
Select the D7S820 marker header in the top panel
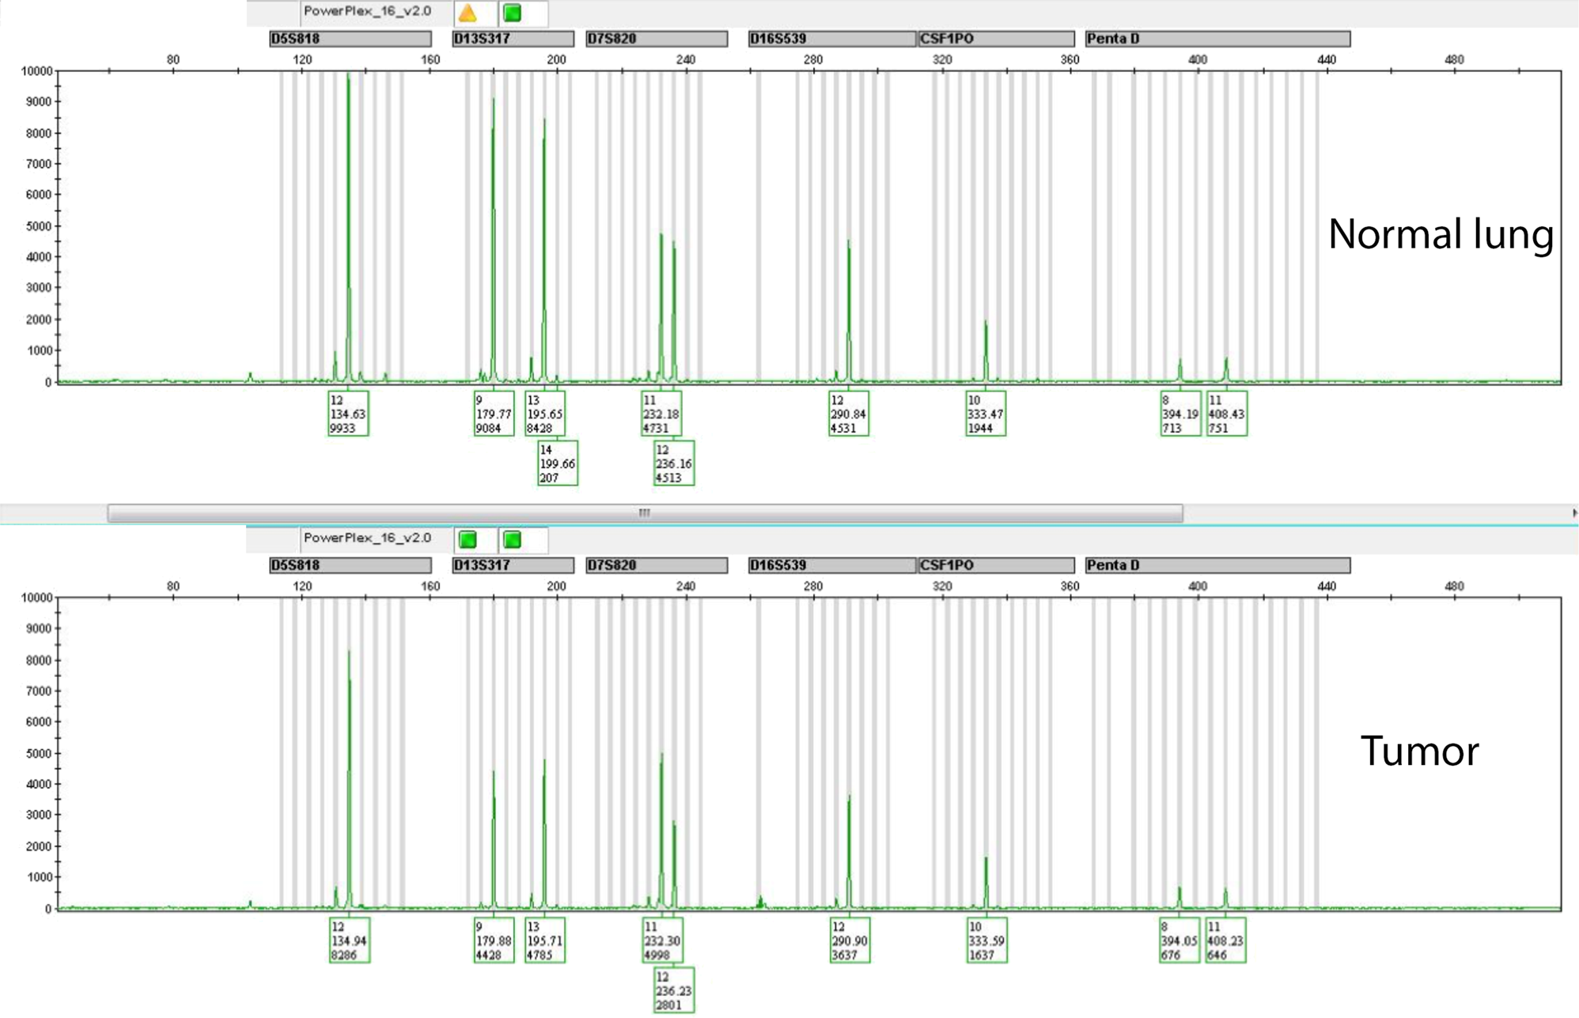656,39
